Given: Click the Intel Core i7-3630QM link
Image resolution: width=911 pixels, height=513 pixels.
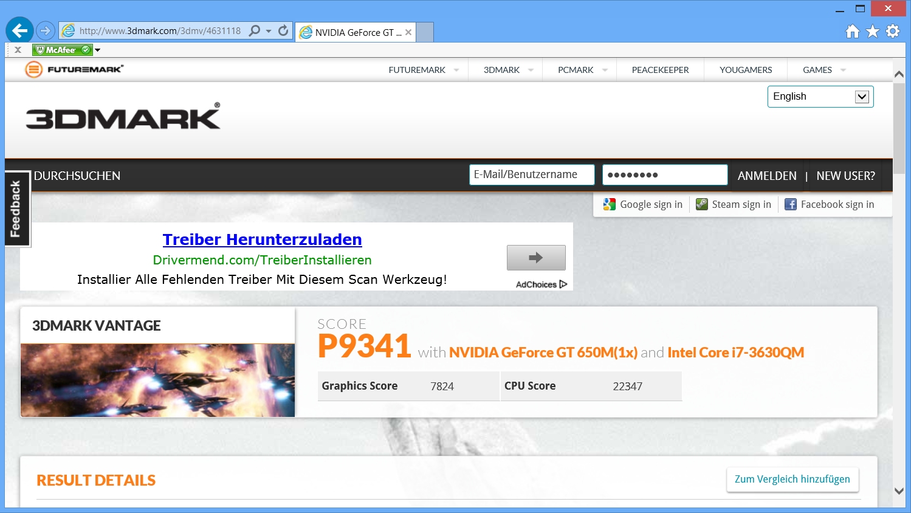Looking at the screenshot, I should (x=736, y=353).
